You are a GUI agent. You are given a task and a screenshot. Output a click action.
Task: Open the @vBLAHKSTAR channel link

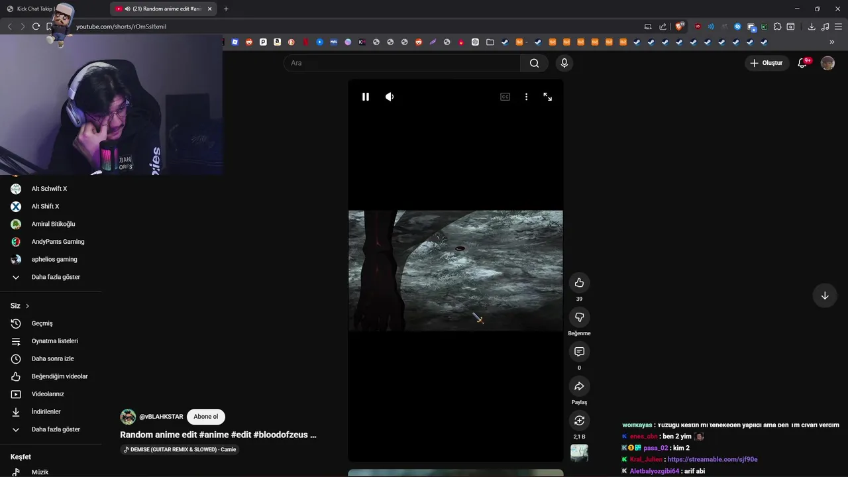point(161,417)
